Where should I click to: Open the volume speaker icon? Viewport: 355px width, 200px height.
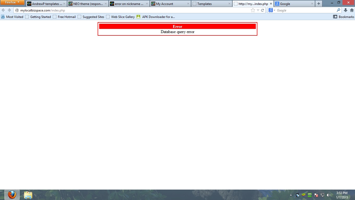pos(329,195)
